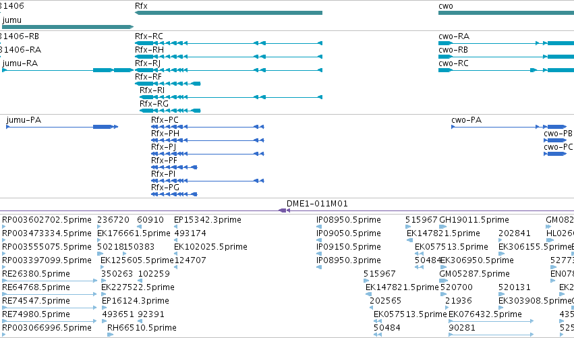Select the 236720 feature label
The width and height of the screenshot is (574, 338).
(113, 220)
